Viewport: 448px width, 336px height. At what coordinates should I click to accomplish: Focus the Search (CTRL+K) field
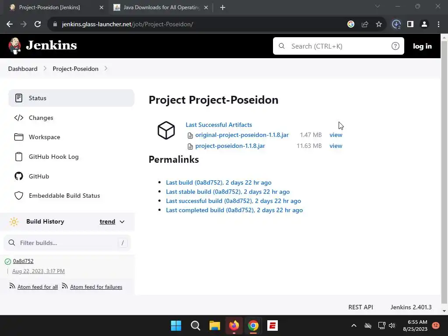click(x=338, y=46)
